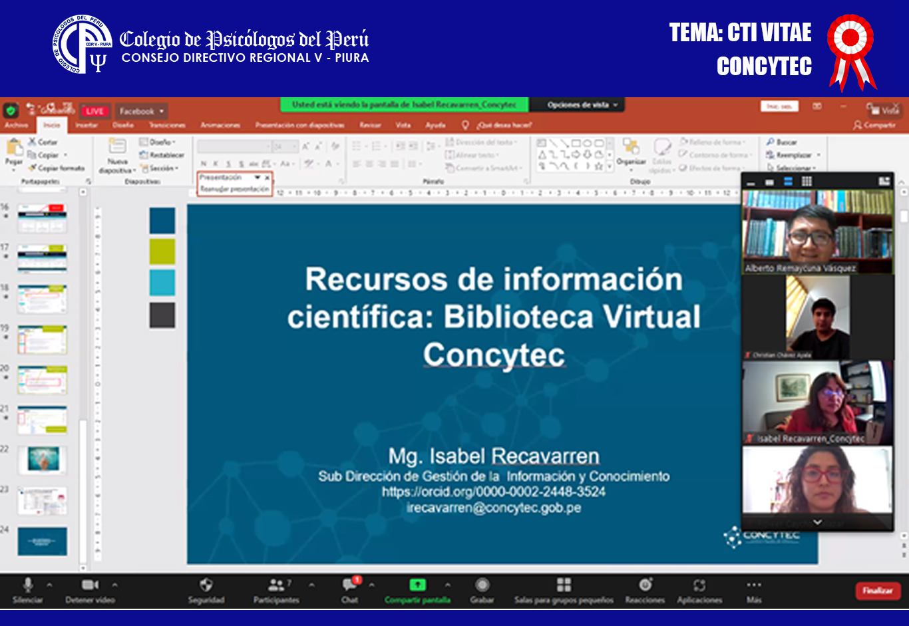The height and width of the screenshot is (626, 909).
Task: Expand the arrow beside Chat
Action: 371,585
